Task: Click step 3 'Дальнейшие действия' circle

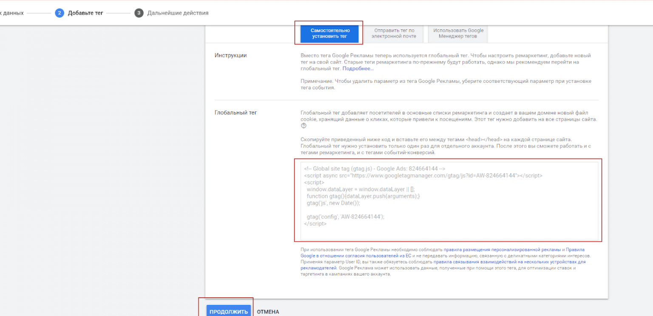Action: click(139, 13)
